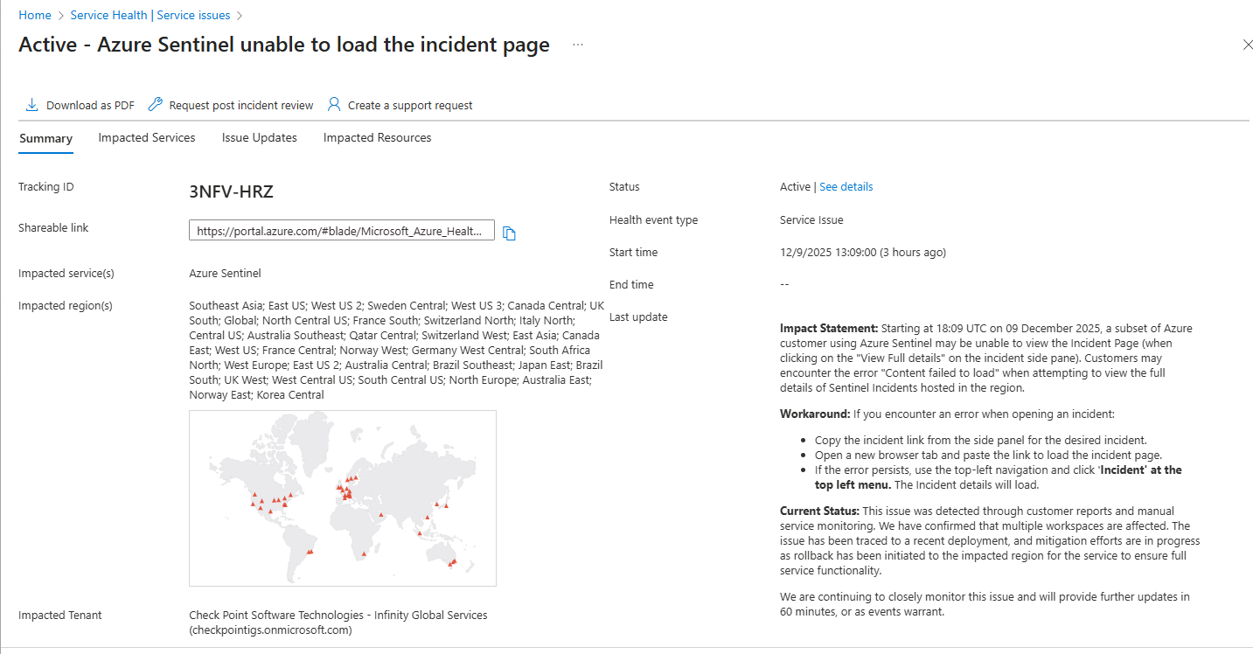Click the Shareable link label
The image size is (1253, 654).
[53, 228]
